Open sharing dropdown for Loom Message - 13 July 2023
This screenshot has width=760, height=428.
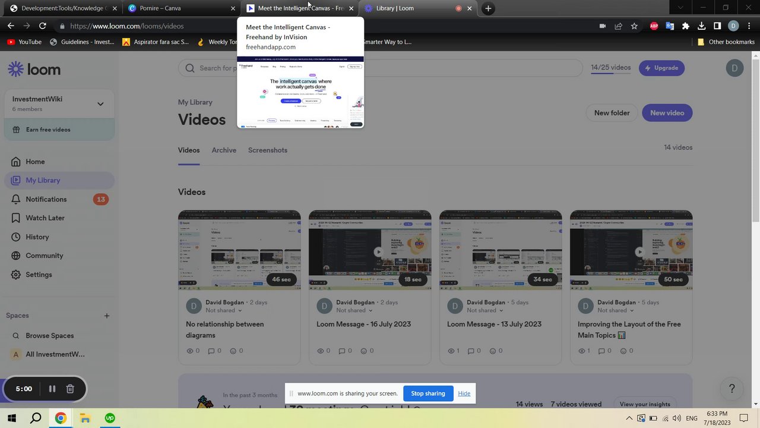coord(485,310)
